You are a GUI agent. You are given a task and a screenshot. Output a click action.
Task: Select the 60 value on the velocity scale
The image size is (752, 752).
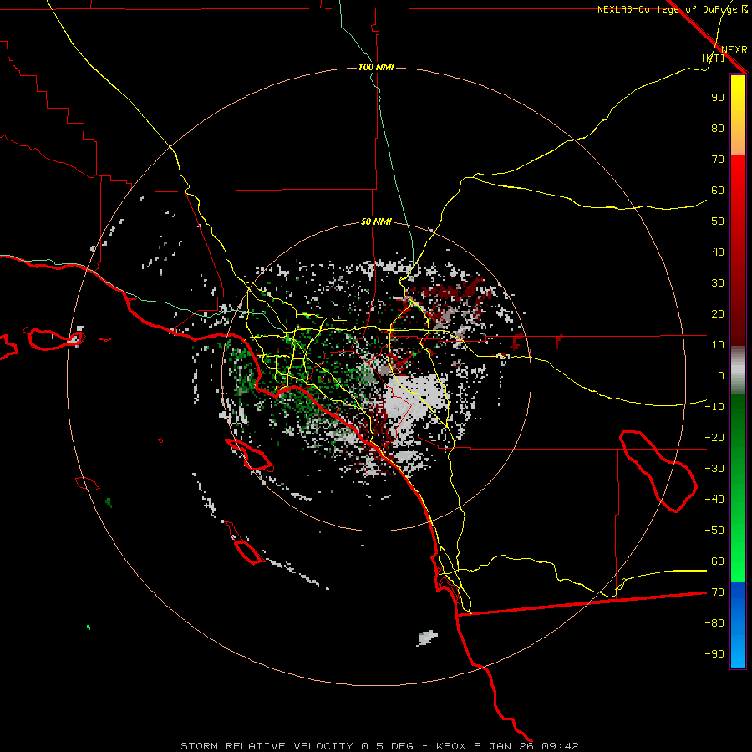(x=718, y=190)
